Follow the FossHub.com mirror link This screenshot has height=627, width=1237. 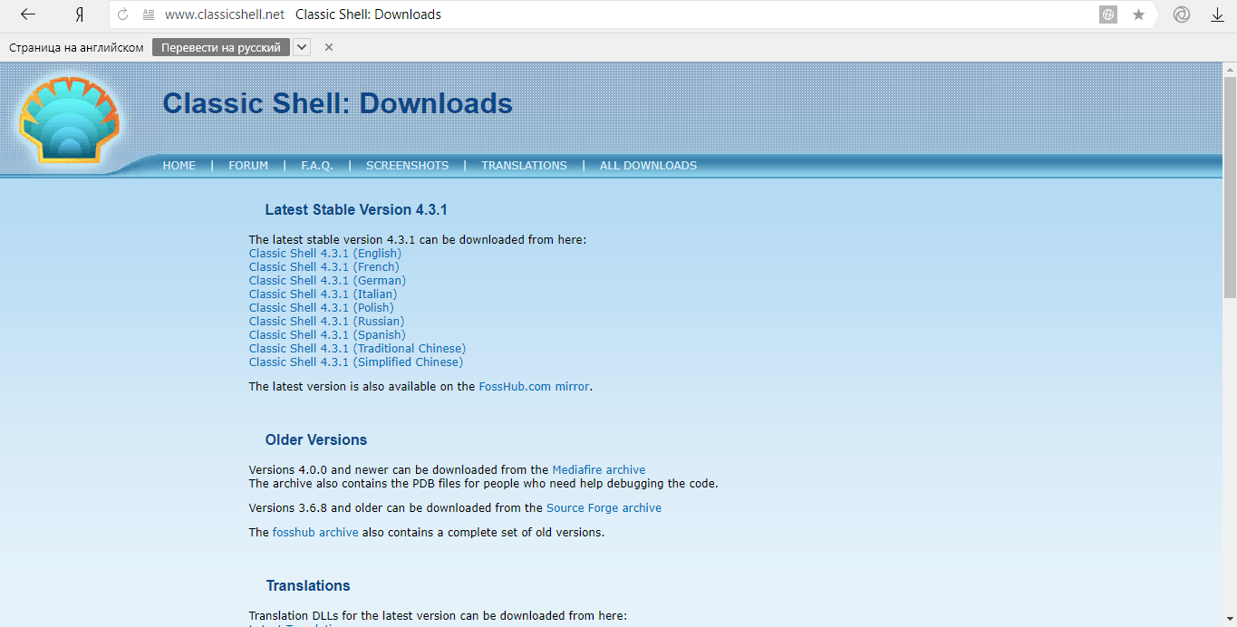[x=535, y=387]
